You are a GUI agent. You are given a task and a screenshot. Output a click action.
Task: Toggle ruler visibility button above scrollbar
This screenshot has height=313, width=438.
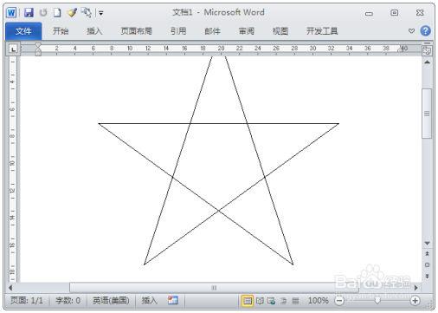click(x=427, y=50)
